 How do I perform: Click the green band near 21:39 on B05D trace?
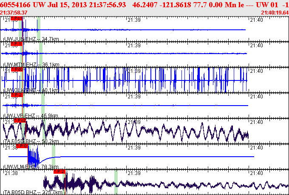pyautogui.click(x=116, y=182)
